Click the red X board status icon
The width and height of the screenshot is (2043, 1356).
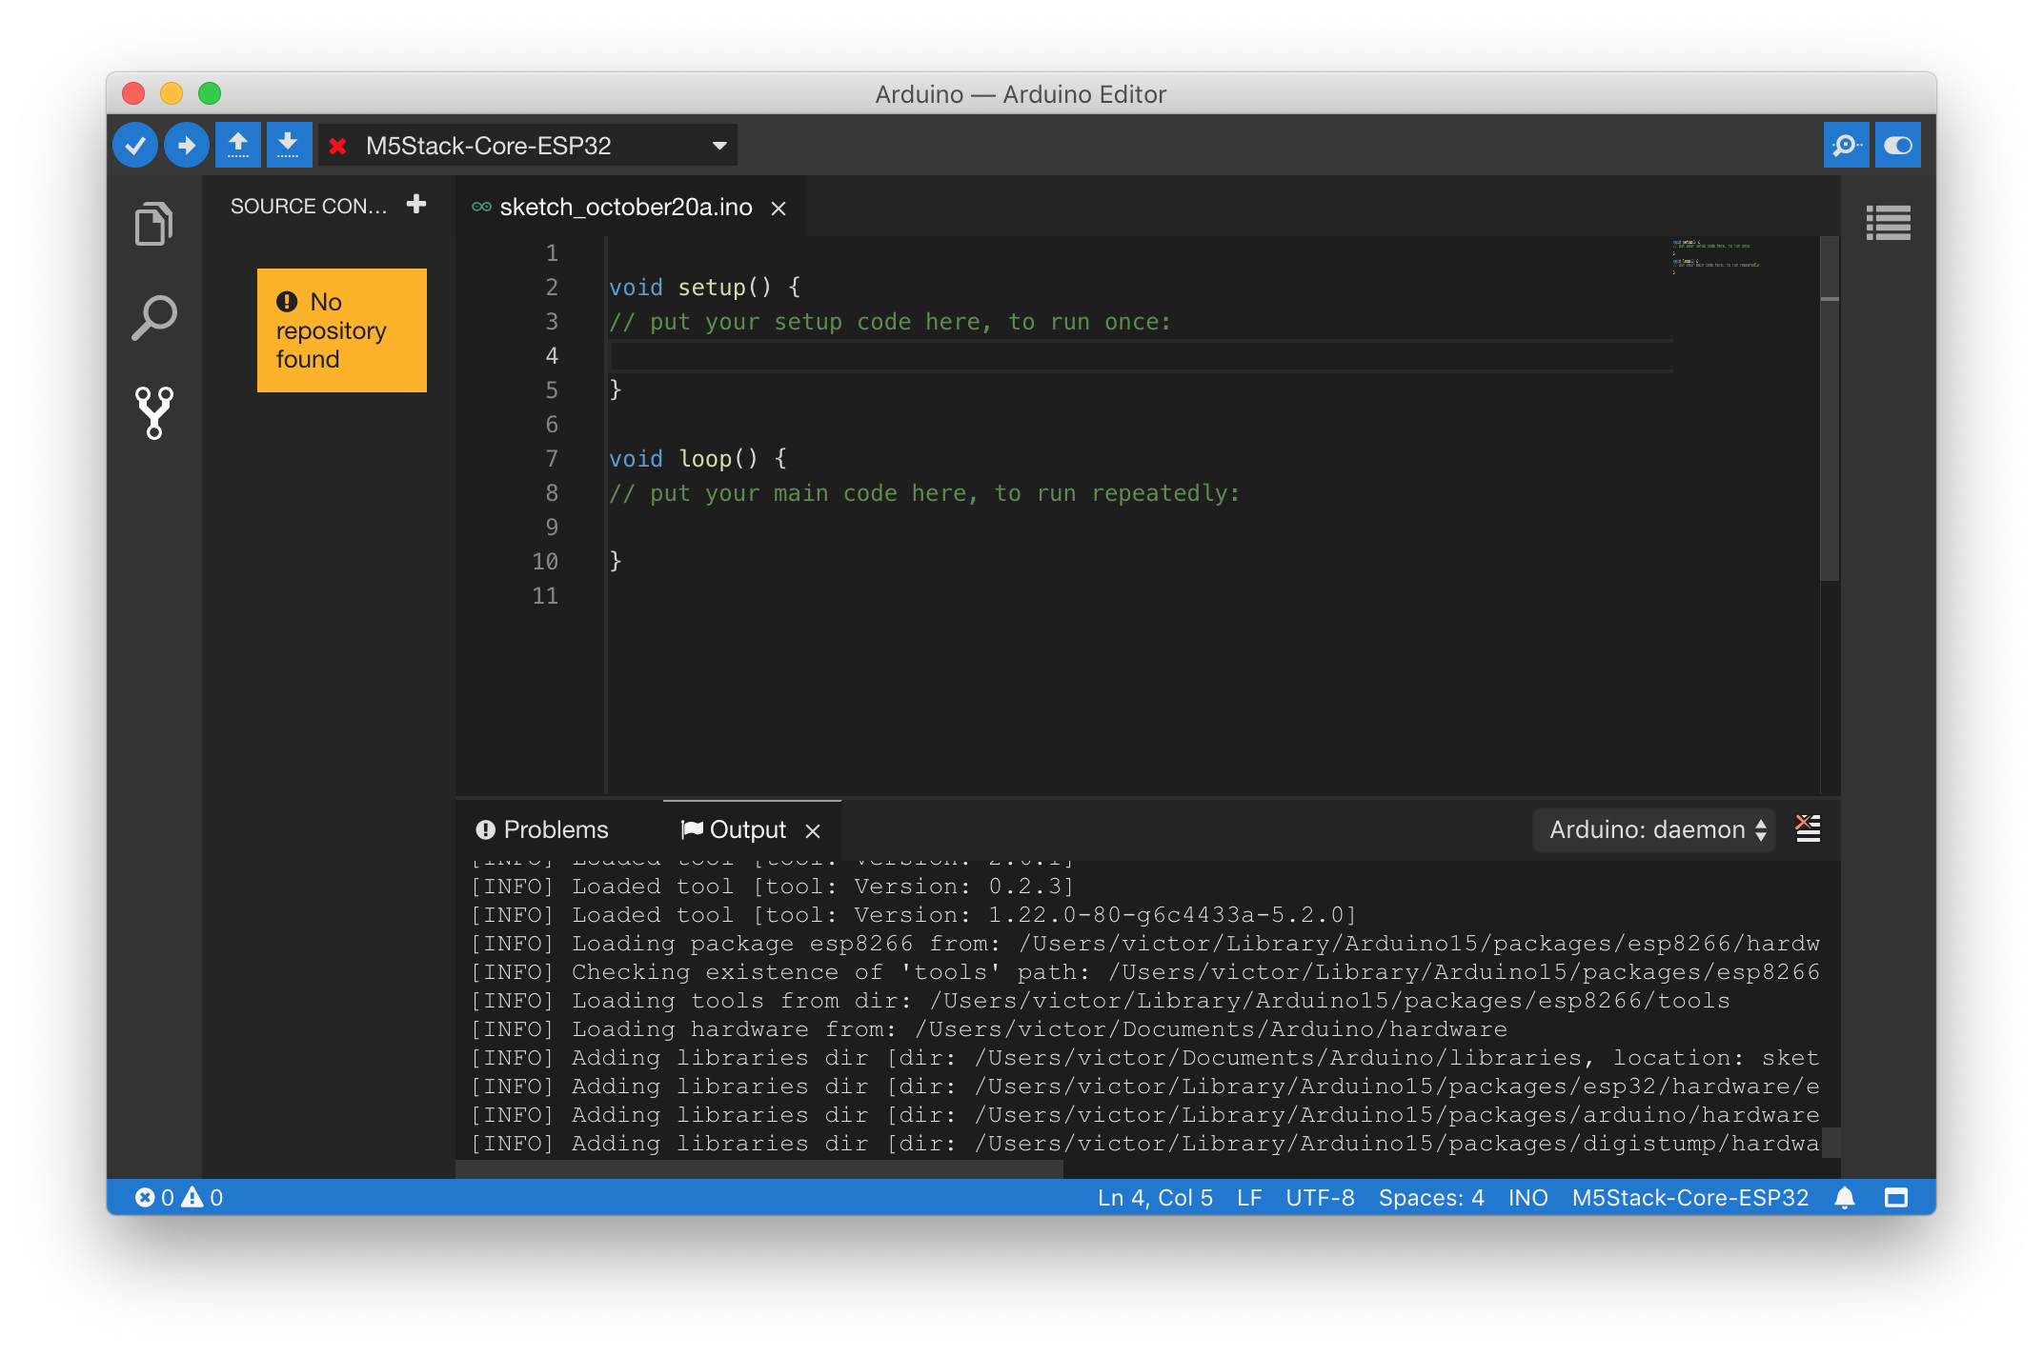coord(337,146)
